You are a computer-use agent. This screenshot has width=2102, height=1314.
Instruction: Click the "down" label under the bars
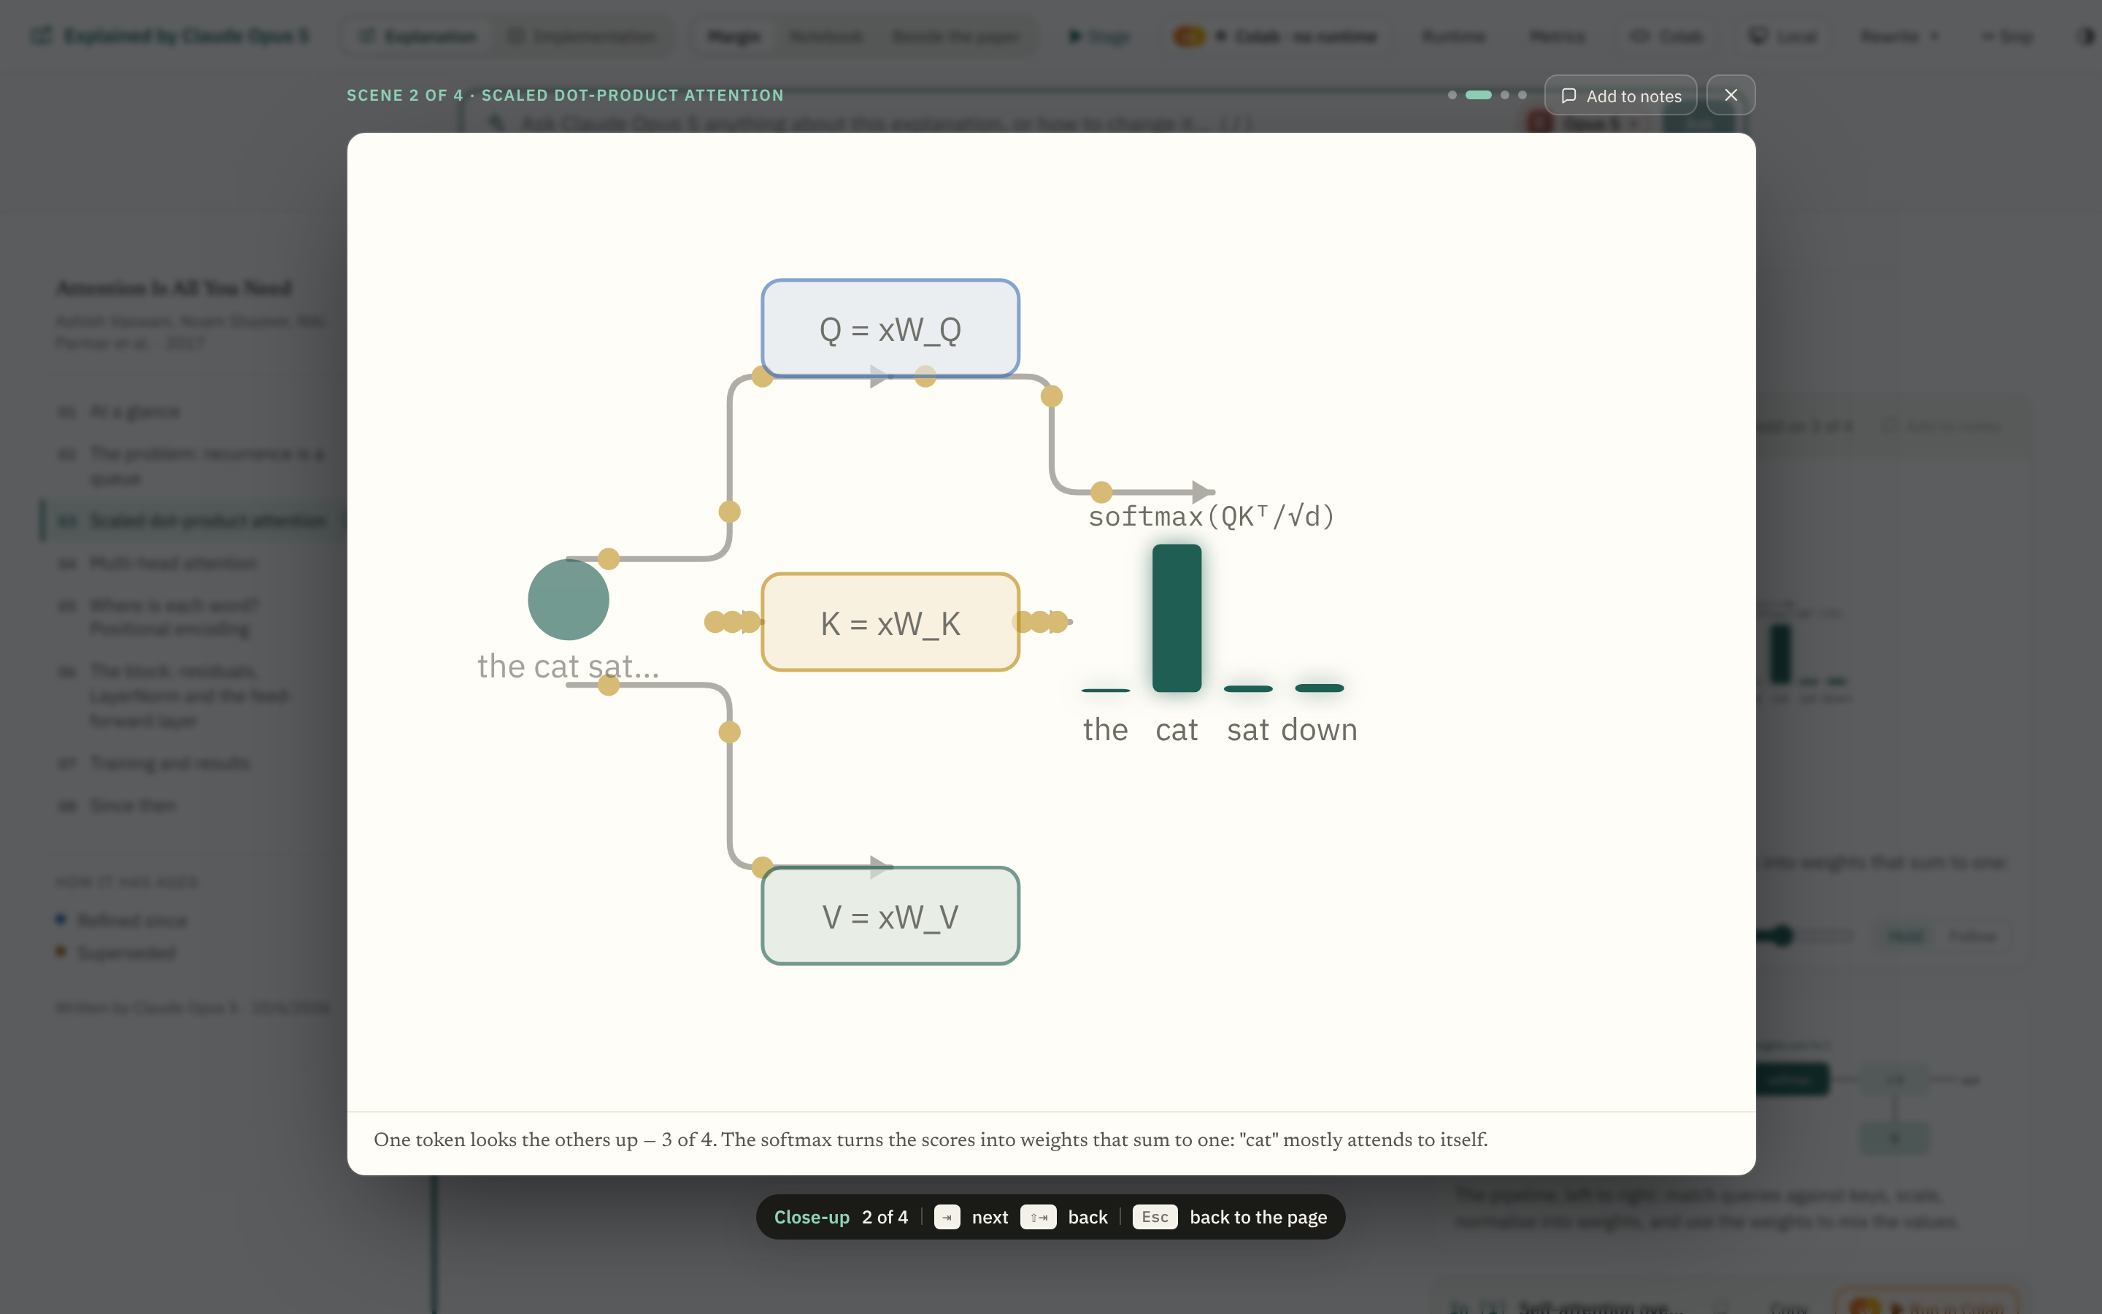point(1320,730)
